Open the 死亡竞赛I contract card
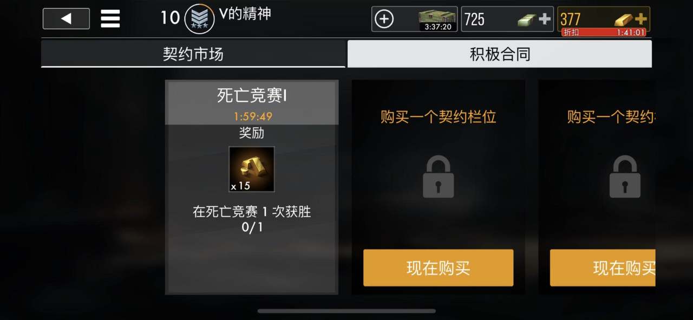 click(x=252, y=187)
